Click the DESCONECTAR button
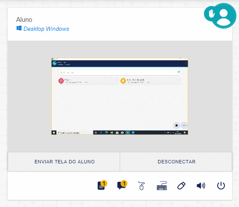 pyautogui.click(x=176, y=162)
